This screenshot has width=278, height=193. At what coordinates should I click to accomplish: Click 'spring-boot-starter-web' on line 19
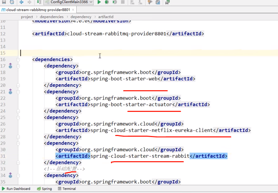click(x=124, y=79)
